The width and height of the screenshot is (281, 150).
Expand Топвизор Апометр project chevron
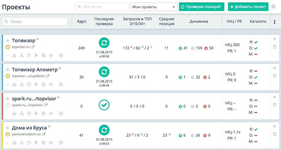tap(7, 85)
